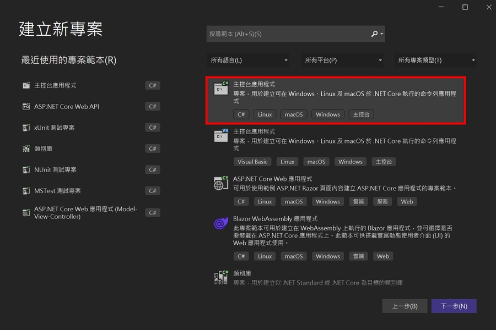The image size is (496, 330).
Task: Open the 所有平台 platform filter dropdown
Action: (343, 61)
